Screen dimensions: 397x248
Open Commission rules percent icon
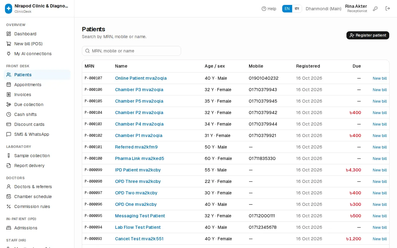(9, 206)
